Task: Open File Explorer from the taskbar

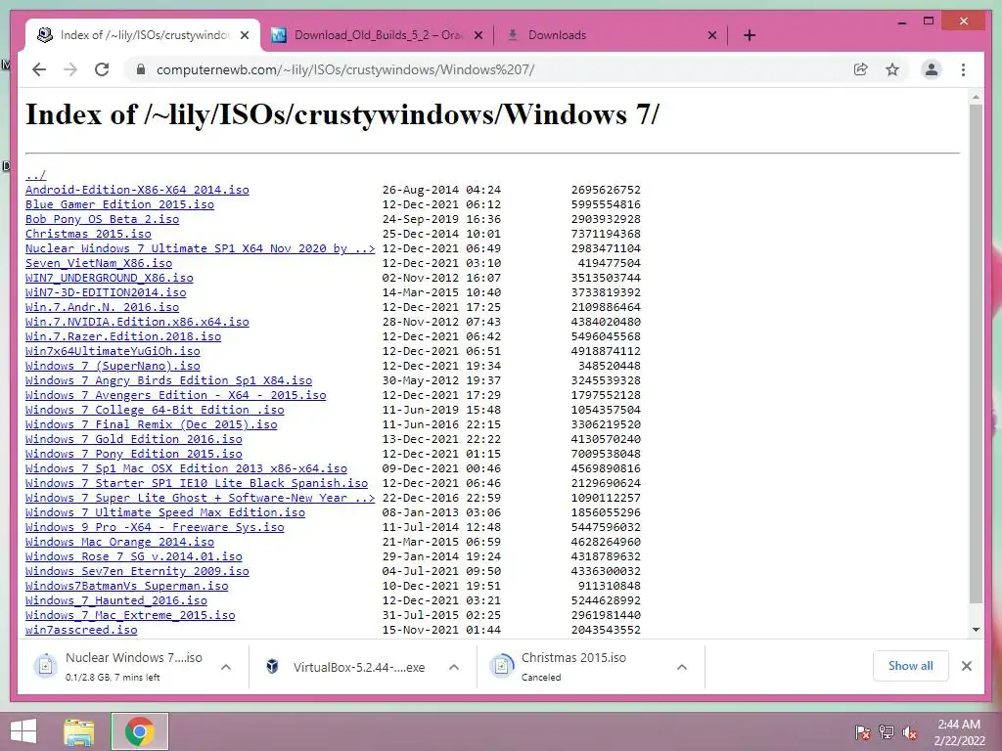Action: (x=79, y=731)
